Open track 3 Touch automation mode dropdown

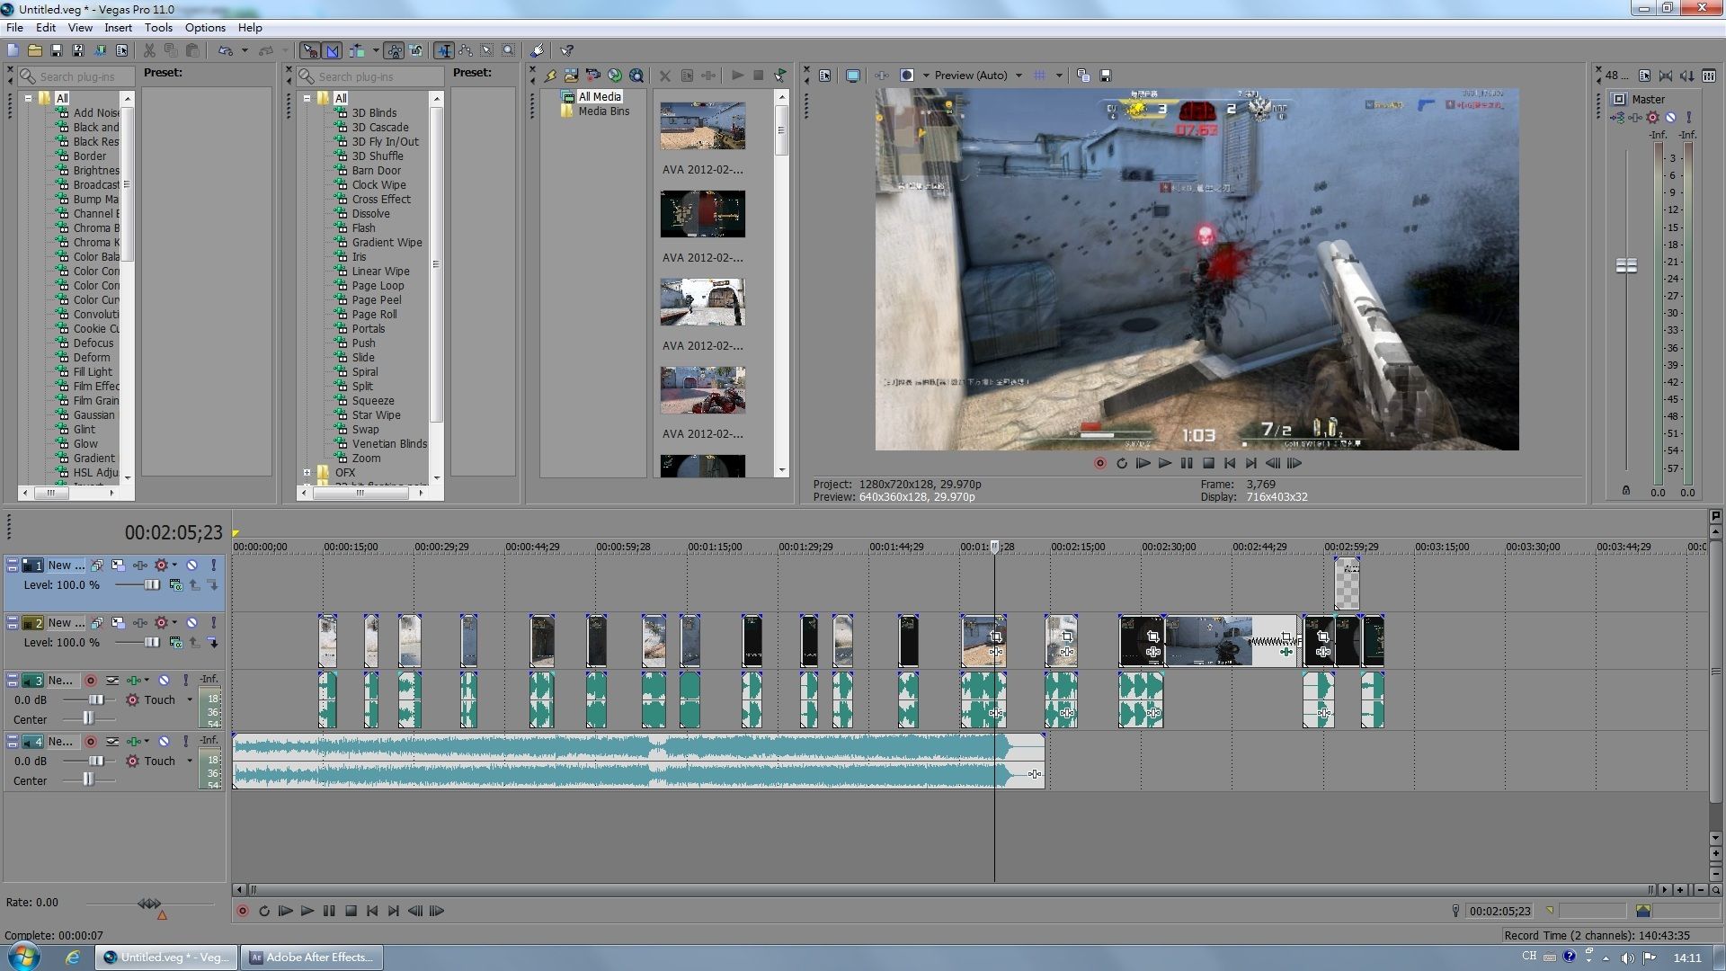[x=190, y=700]
